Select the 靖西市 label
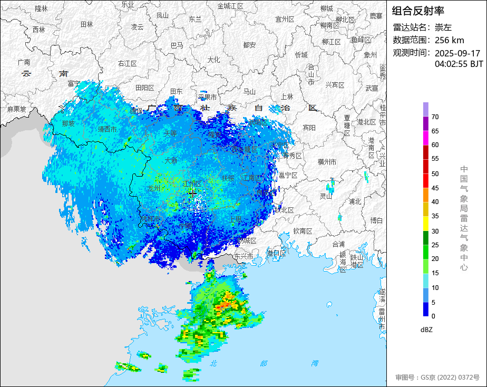Viewport: 487px width, 387px height. tap(107, 129)
